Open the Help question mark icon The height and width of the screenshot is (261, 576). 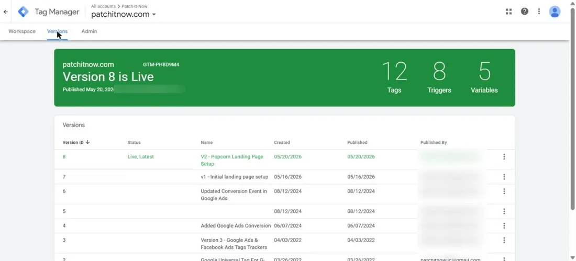(525, 12)
